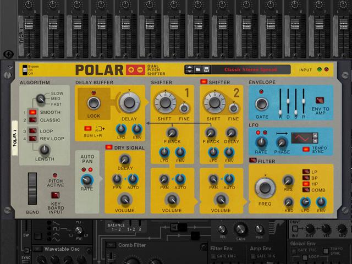The width and height of the screenshot is (352, 264).
Task: Click the LFO Phase knob
Action: tap(282, 142)
